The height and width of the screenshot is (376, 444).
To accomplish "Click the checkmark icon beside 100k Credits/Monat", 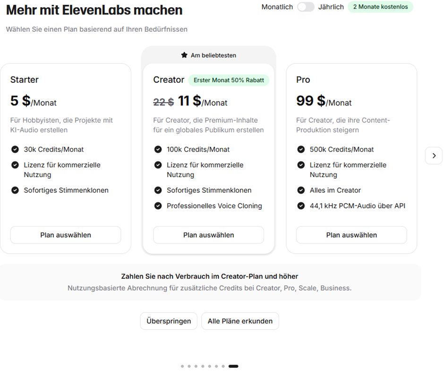I will tap(158, 149).
